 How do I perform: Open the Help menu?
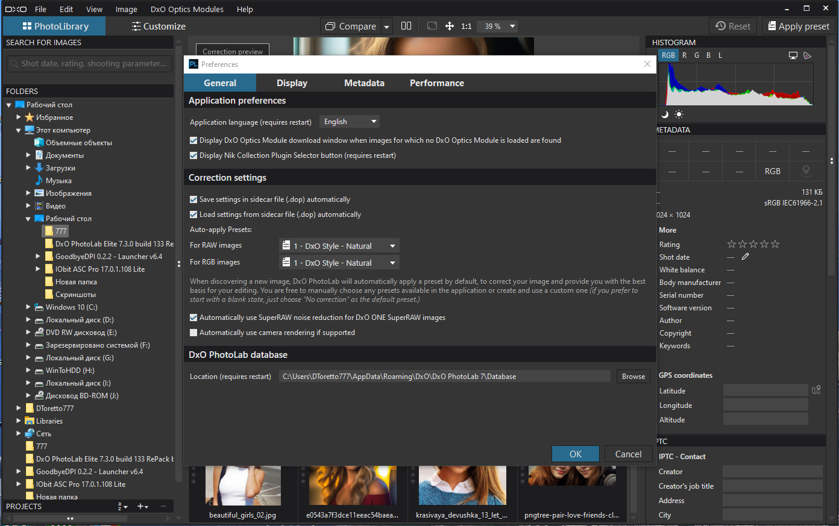click(245, 9)
